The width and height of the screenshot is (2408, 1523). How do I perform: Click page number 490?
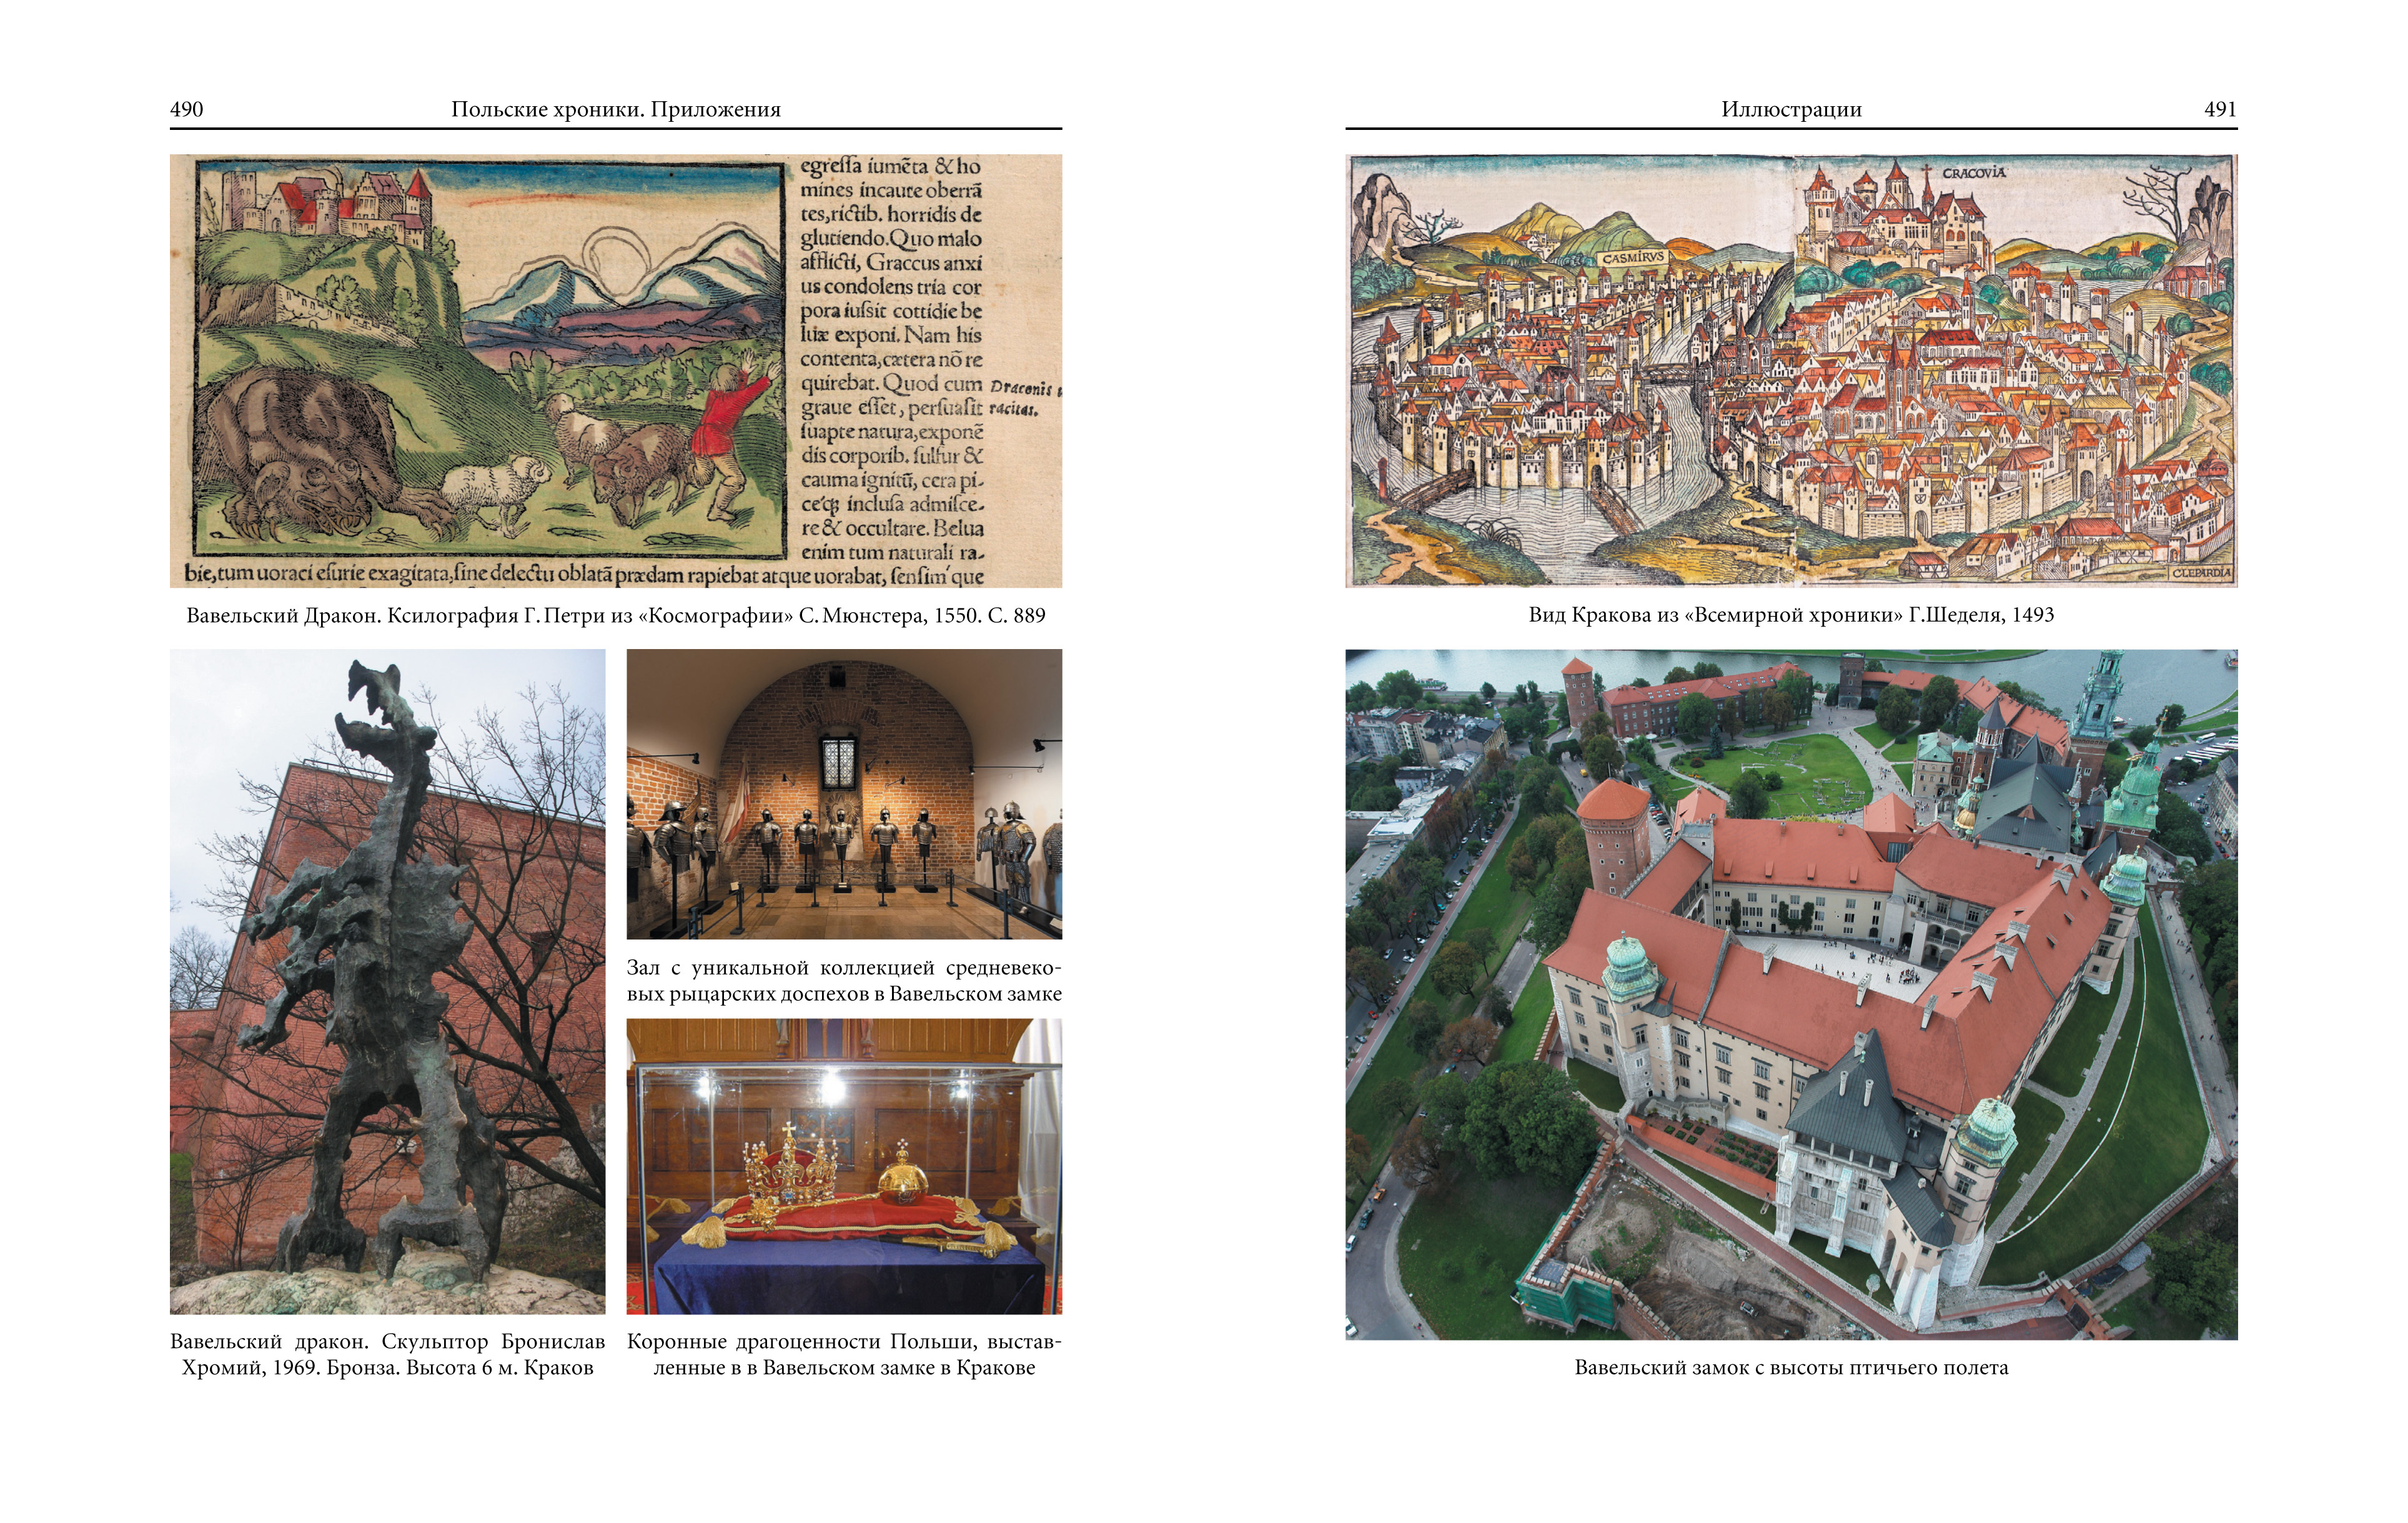click(187, 109)
